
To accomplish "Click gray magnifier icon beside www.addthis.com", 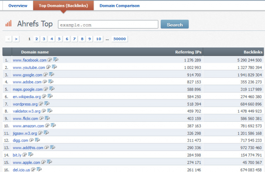I will pyautogui.click(x=47, y=147).
